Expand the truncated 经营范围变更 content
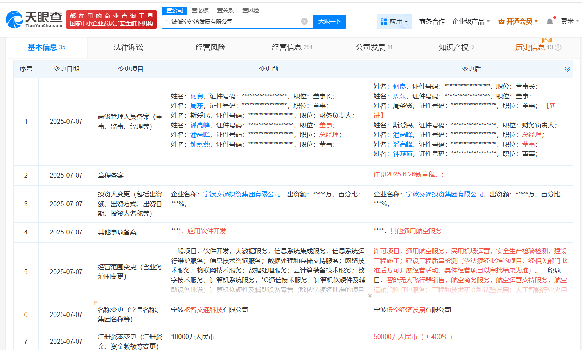This screenshot has height=350, width=582. (x=370, y=296)
